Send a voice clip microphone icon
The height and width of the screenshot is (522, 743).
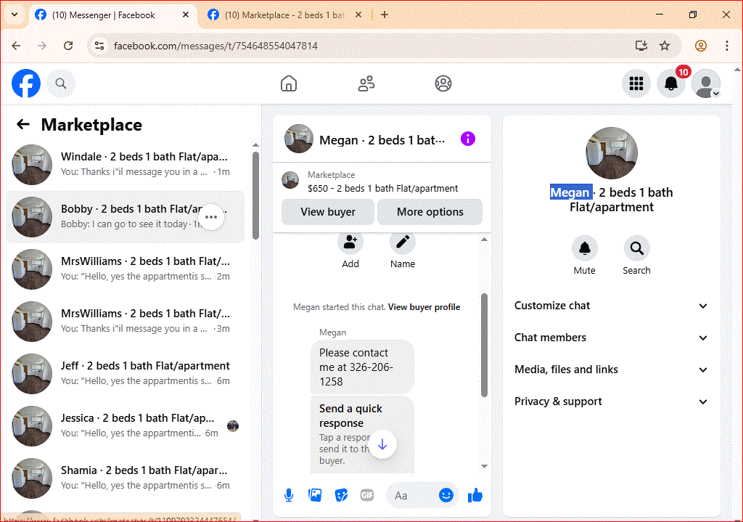click(289, 495)
